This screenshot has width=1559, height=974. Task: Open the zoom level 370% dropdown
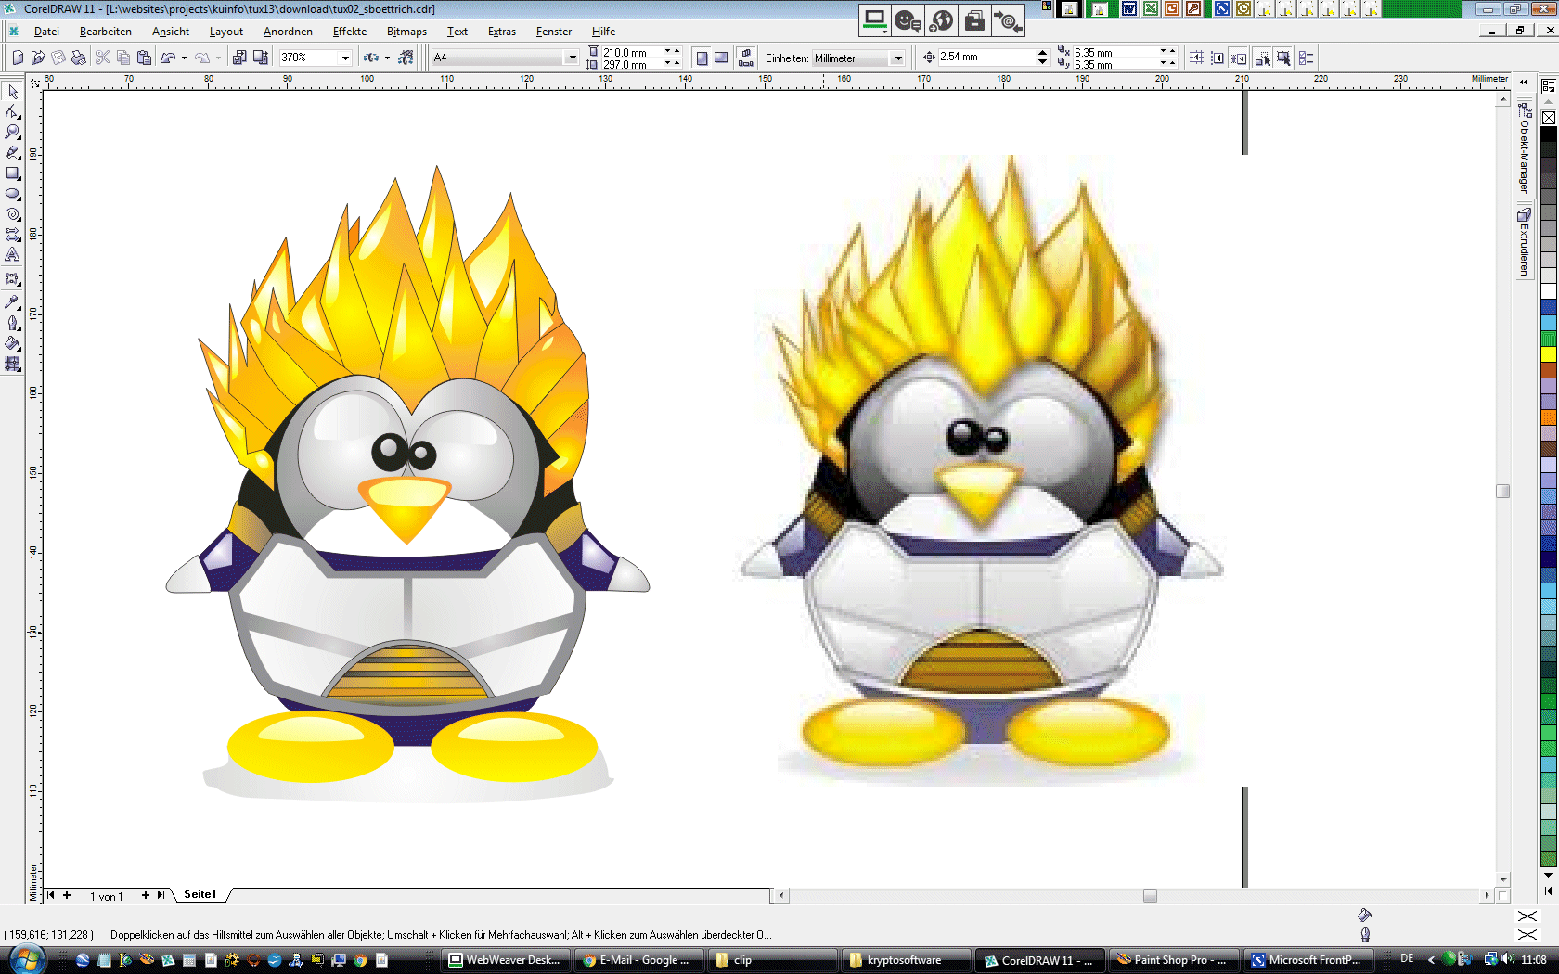point(345,58)
